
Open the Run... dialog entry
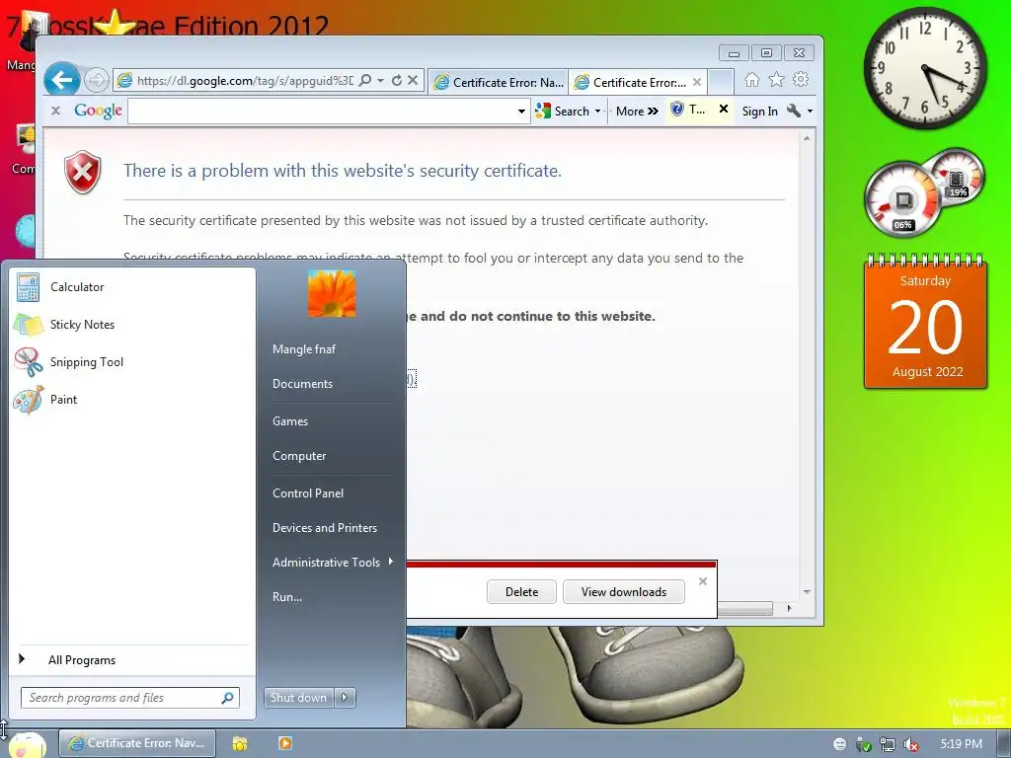(287, 597)
